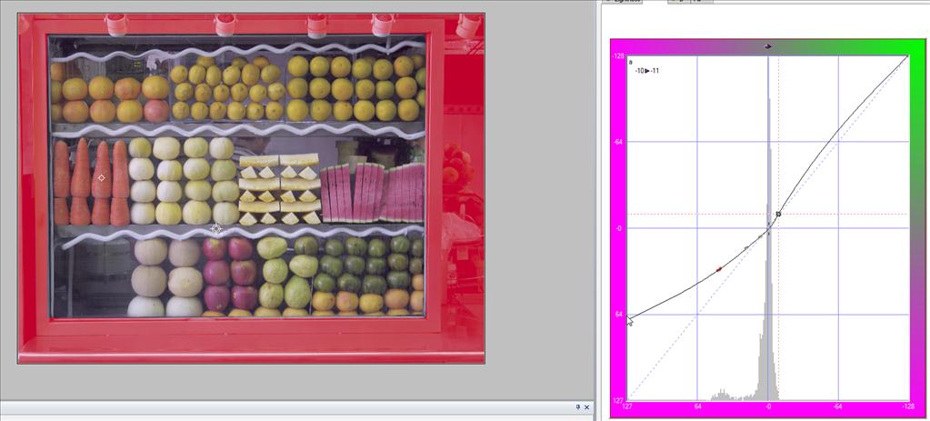Click the red sample marker on the curve
930x421 pixels.
tap(719, 270)
